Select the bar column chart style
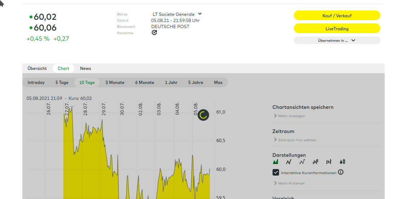The image size is (420, 199). pos(315,162)
